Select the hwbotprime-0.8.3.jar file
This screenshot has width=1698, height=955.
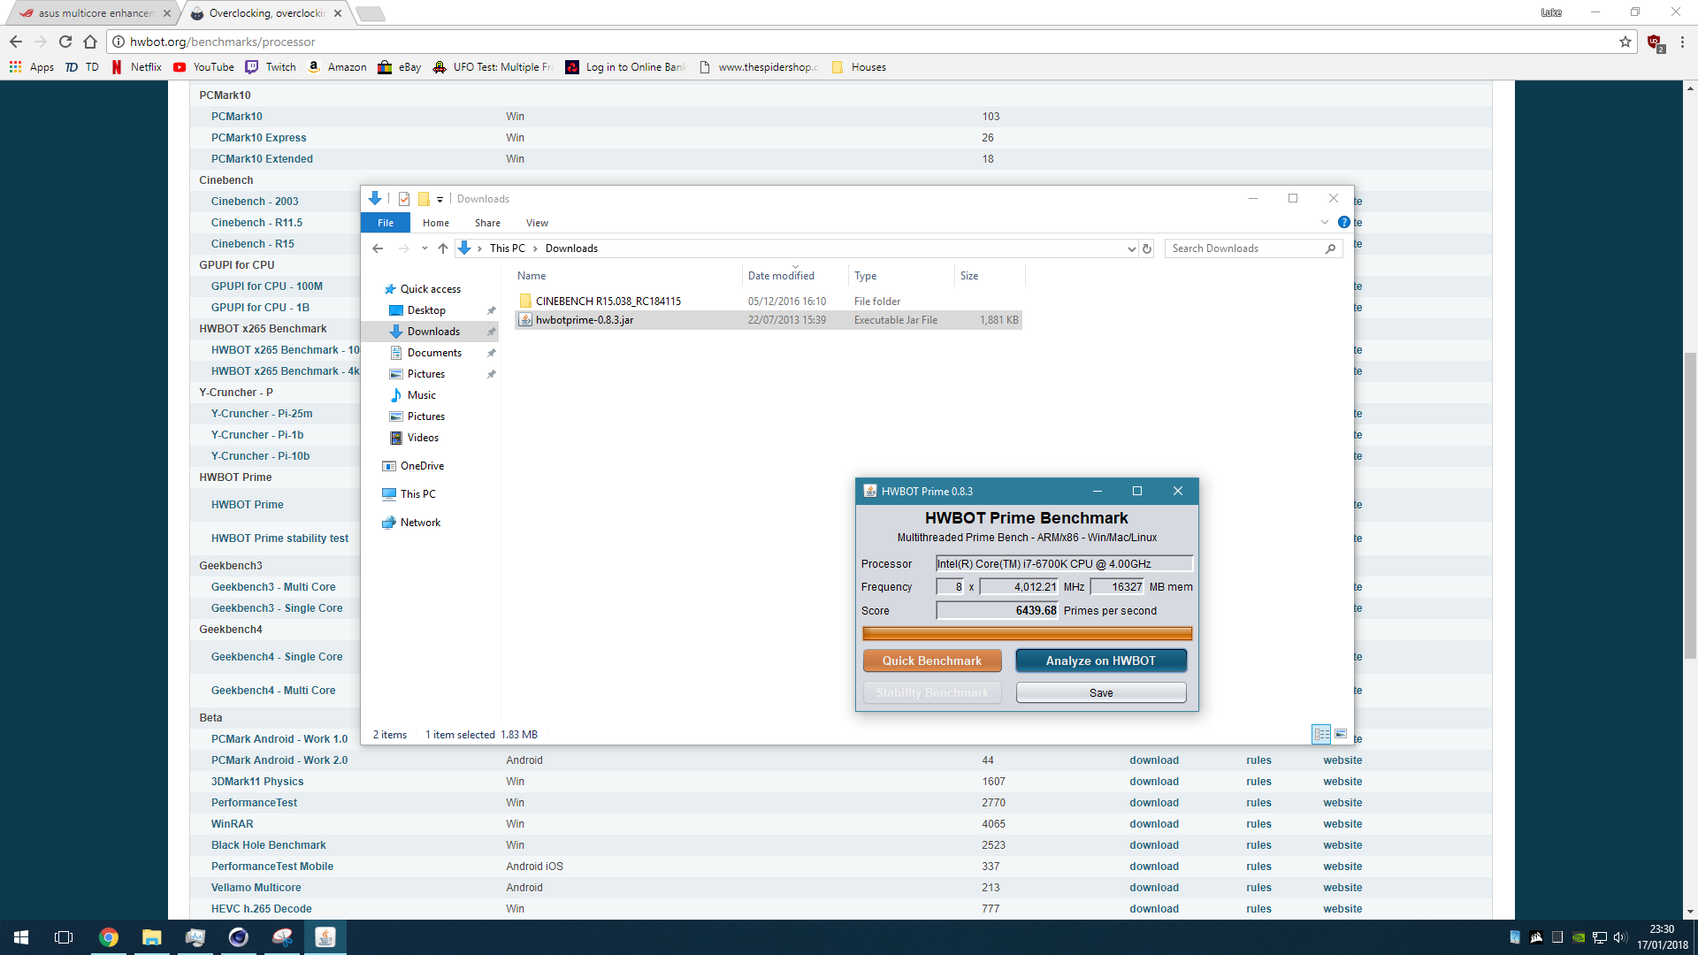(585, 320)
